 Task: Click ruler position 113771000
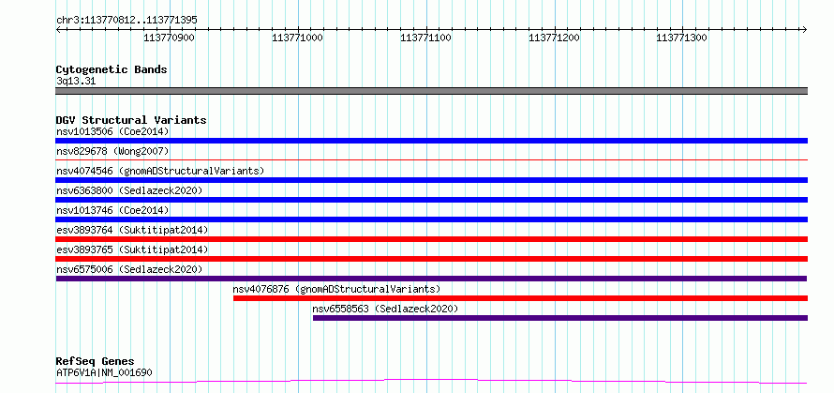tap(297, 38)
